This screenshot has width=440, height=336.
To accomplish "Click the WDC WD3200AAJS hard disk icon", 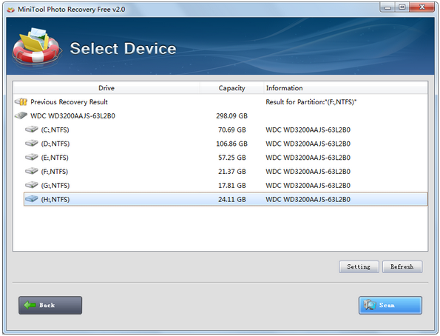I will (x=21, y=115).
